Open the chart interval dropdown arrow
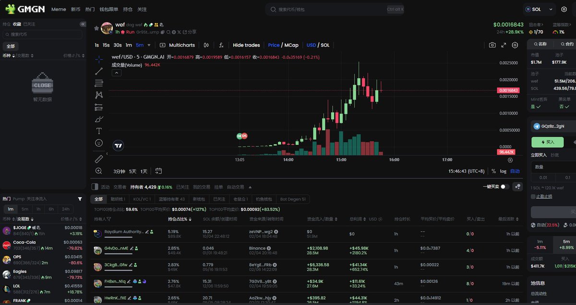The height and width of the screenshot is (305, 576). (x=149, y=45)
